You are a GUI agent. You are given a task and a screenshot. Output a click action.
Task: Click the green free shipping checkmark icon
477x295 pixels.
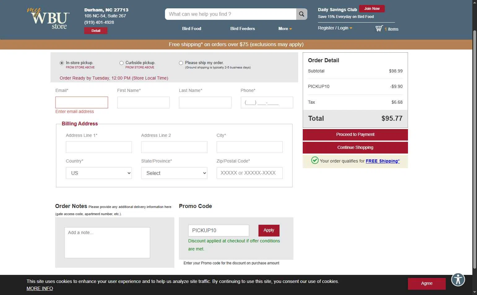[x=315, y=160]
